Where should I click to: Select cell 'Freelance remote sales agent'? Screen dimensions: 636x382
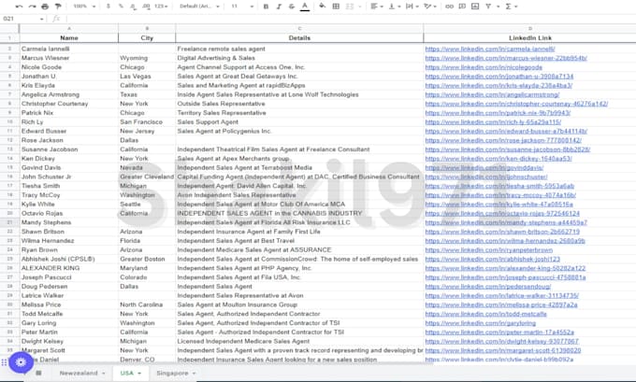pos(299,49)
